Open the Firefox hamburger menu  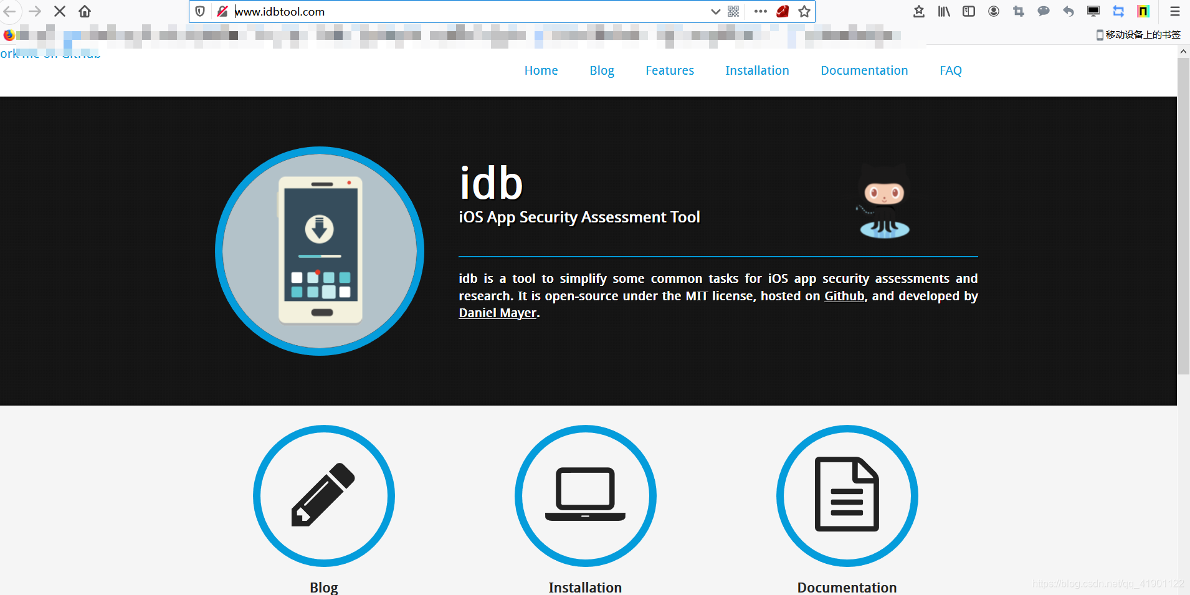tap(1175, 11)
